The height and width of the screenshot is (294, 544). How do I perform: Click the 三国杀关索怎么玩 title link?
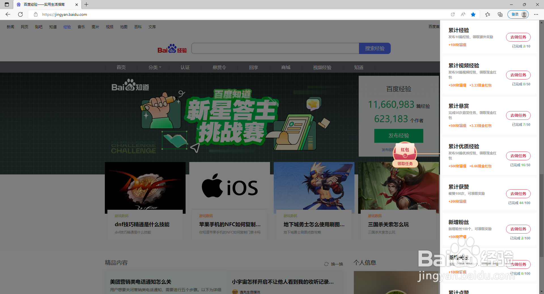(x=388, y=224)
